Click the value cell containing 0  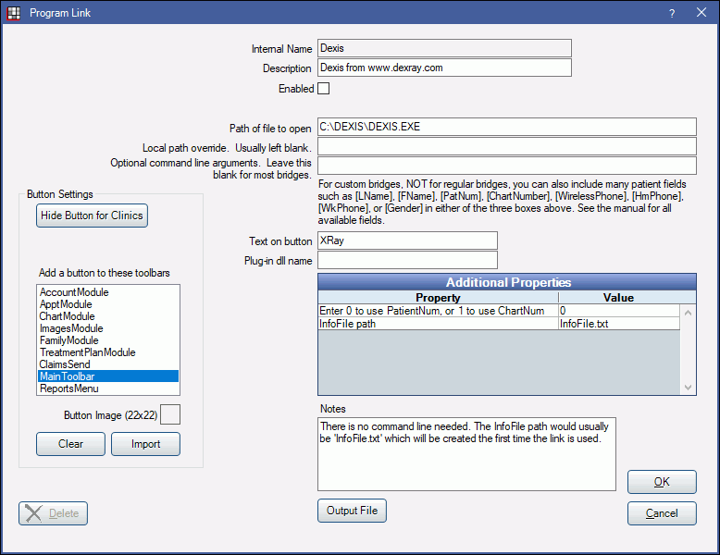[619, 311]
